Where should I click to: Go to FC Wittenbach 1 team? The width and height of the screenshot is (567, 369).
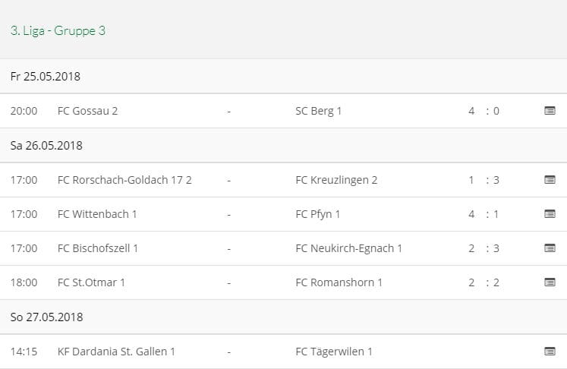[97, 214]
